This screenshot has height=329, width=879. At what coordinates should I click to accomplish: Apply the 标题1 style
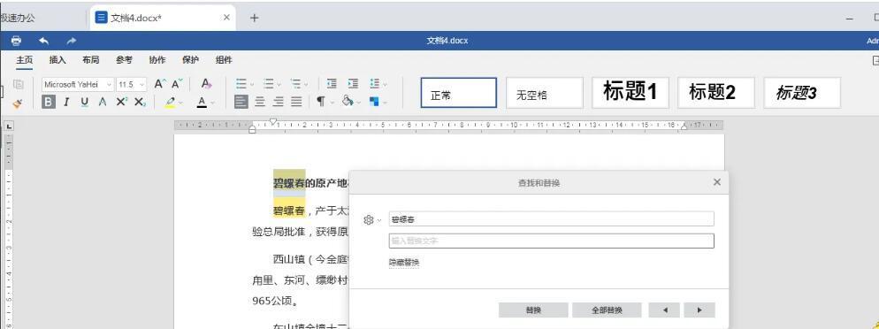pyautogui.click(x=631, y=93)
